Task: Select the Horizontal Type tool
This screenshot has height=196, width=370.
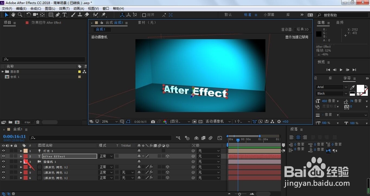Action: pos(64,15)
